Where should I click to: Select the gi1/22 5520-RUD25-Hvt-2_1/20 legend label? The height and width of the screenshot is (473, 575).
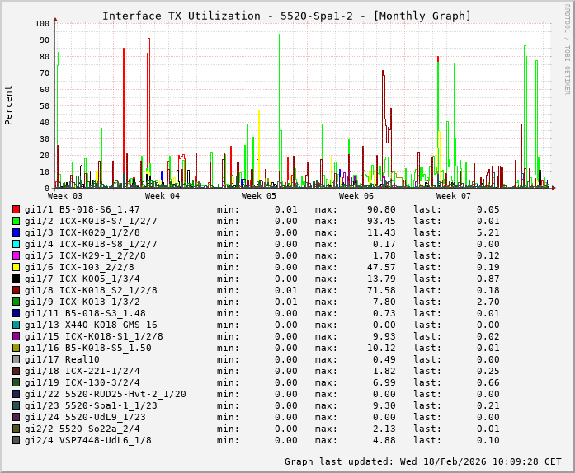point(105,394)
